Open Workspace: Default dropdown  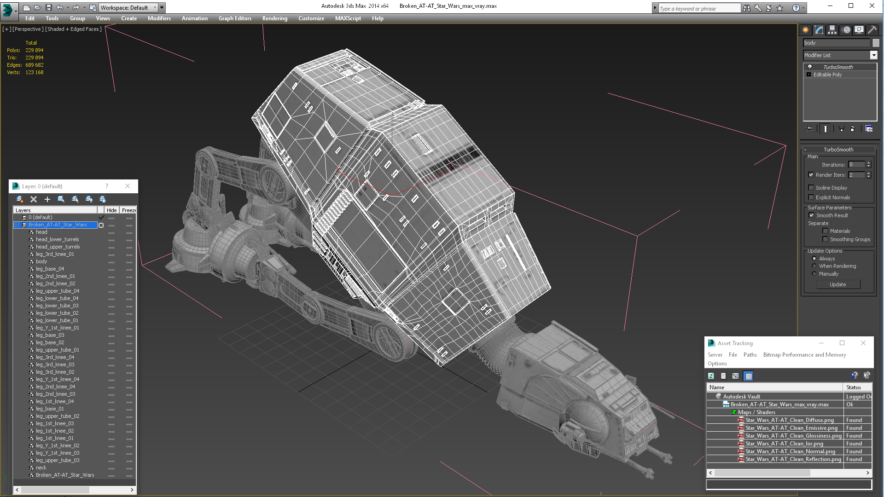tap(128, 7)
